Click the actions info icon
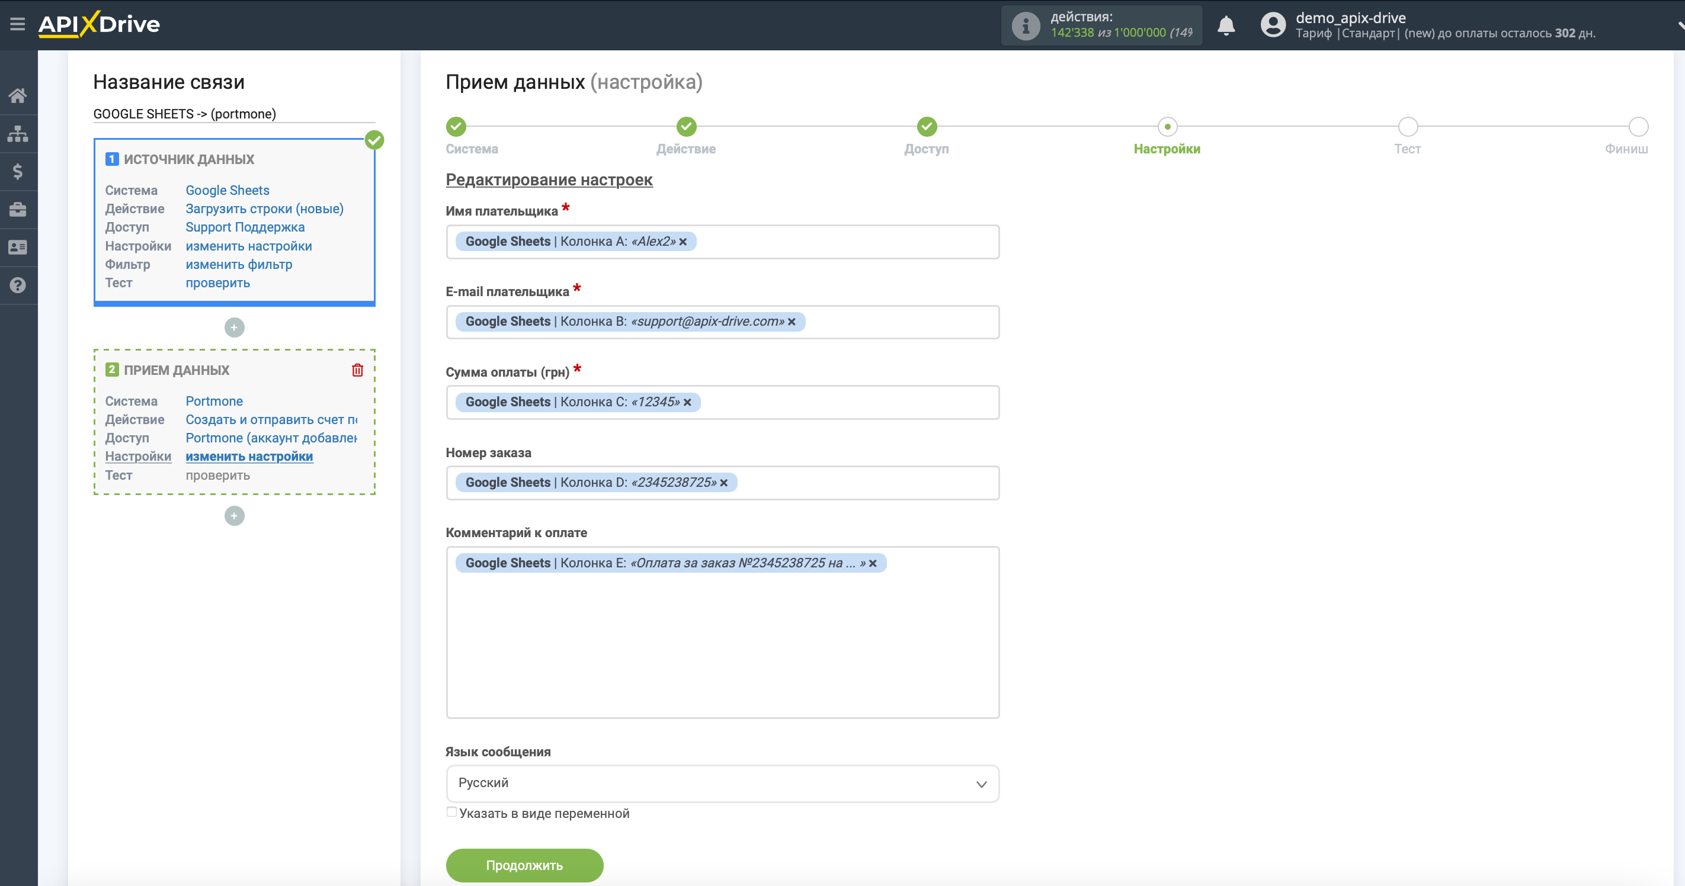The width and height of the screenshot is (1685, 886). click(x=1025, y=25)
